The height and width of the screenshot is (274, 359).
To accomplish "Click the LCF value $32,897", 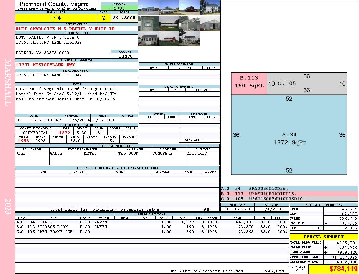I will click(x=348, y=228).
